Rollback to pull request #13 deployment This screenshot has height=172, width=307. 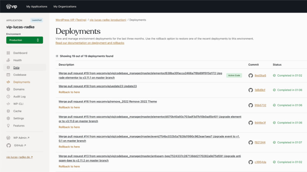pyautogui.click(x=69, y=167)
